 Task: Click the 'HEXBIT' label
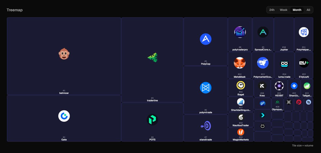(x=279, y=95)
